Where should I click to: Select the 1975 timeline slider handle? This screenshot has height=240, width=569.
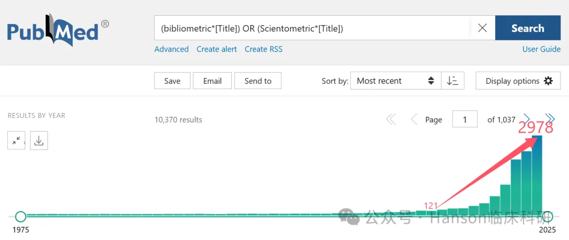tap(21, 217)
